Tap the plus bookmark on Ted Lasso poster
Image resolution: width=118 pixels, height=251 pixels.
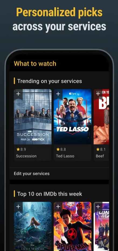(x=58, y=94)
